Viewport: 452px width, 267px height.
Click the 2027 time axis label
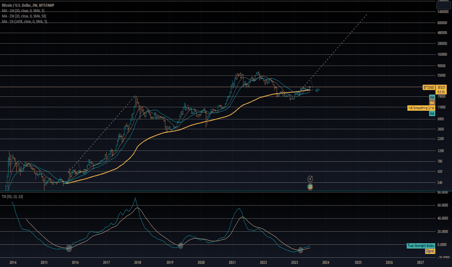(420, 262)
